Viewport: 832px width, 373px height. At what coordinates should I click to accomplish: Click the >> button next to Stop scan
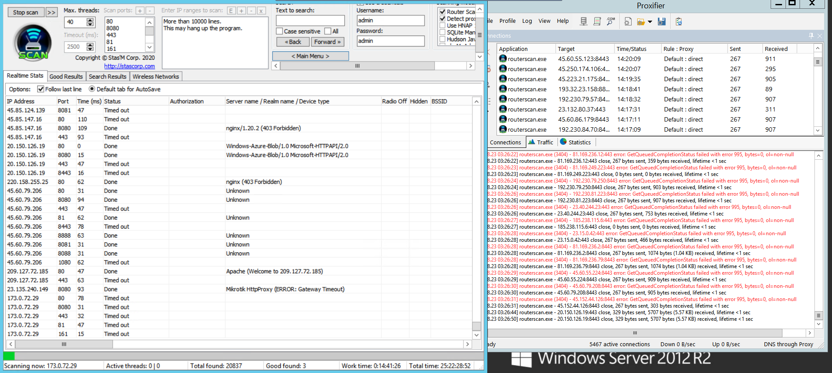coord(51,12)
